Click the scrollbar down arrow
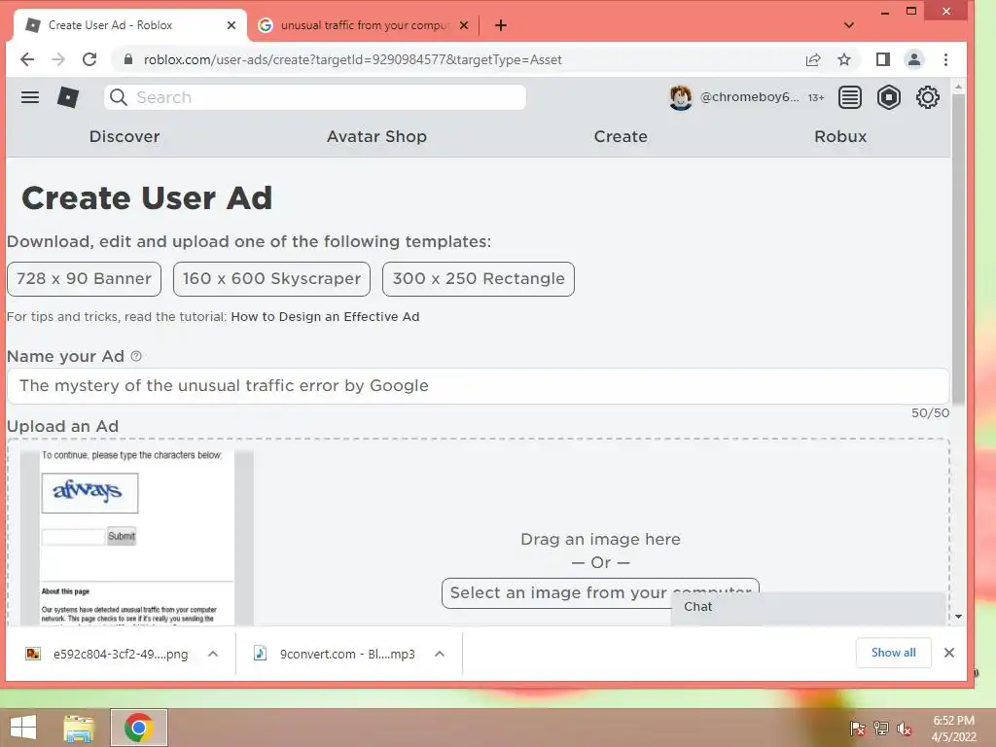 958,616
